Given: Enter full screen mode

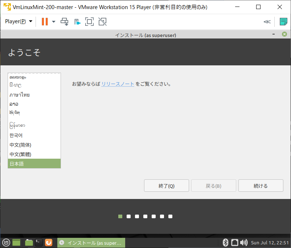Looking at the screenshot, I should (89, 21).
